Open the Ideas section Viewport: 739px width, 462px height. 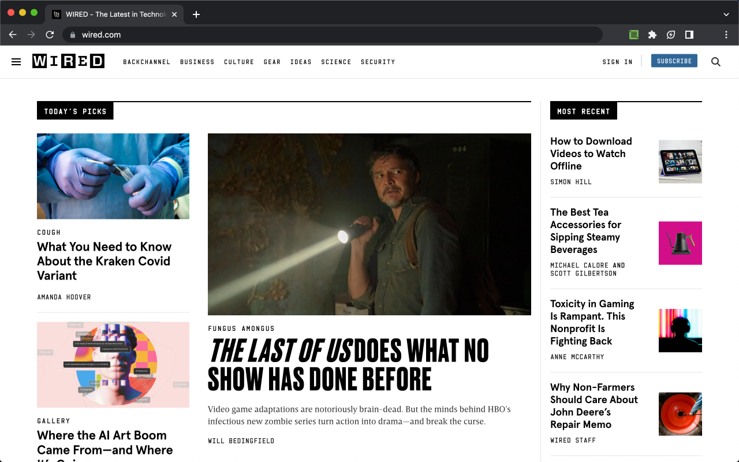click(301, 62)
